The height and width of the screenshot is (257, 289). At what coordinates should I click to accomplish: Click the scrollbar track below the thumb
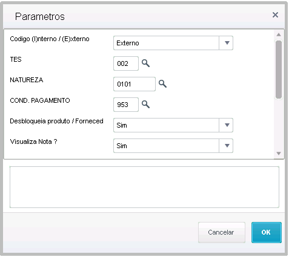pyautogui.click(x=279, y=125)
